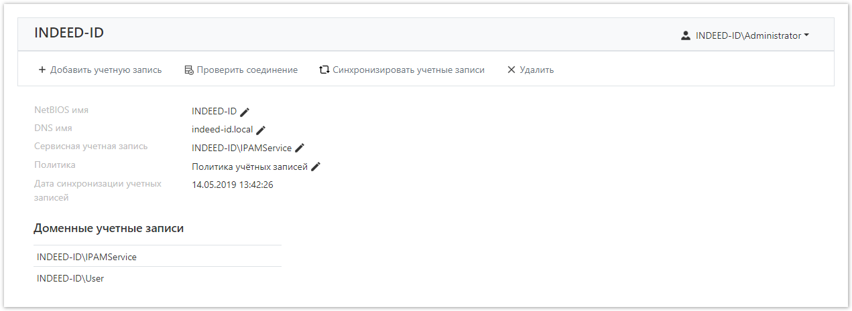The image size is (852, 311).
Task: Click the connection check icon in toolbar
Action: 189,70
